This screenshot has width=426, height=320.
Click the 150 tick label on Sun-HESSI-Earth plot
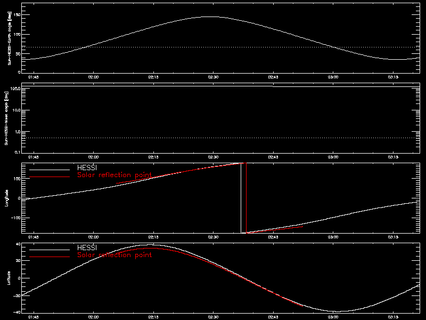tap(17, 15)
